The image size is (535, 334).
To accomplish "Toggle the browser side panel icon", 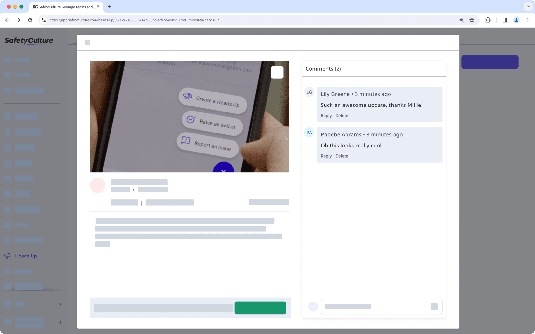I will [505, 20].
